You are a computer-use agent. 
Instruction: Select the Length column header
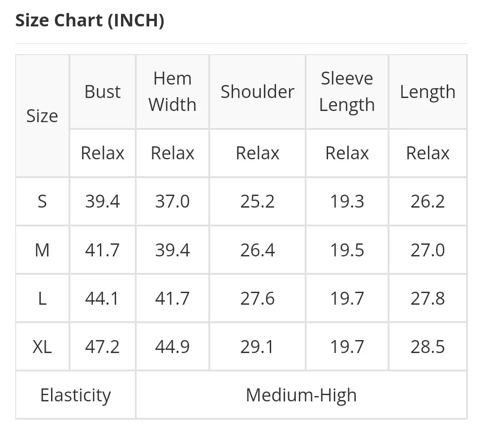428,92
